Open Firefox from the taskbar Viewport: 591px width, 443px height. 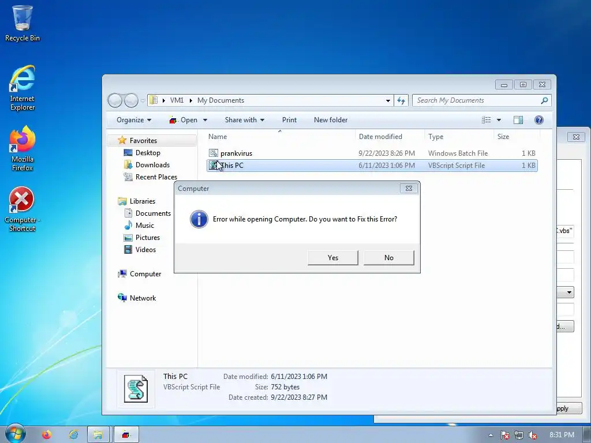(47, 435)
